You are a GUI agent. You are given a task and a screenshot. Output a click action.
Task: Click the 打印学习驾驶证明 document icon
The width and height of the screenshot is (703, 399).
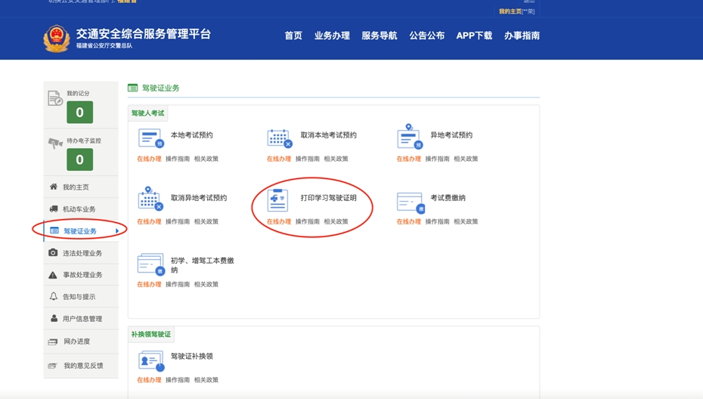coord(278,200)
